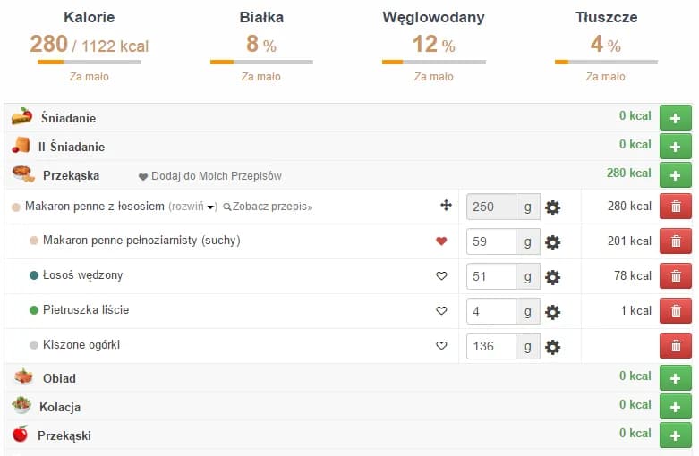The image size is (699, 456).
Task: Add an item to Kolacja meal
Action: tap(676, 407)
